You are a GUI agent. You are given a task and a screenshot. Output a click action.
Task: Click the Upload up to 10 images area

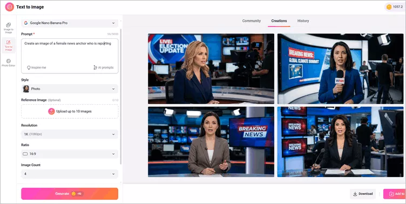tap(70, 111)
